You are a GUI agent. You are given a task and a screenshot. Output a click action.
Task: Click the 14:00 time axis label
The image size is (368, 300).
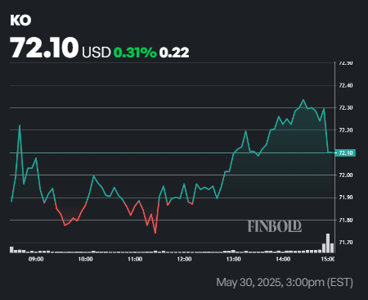[283, 259]
